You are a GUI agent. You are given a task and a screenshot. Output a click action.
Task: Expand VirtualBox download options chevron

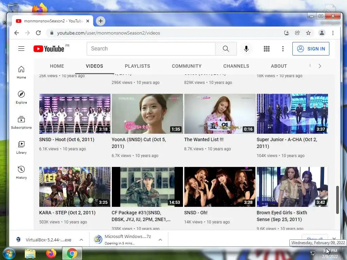click(81, 240)
